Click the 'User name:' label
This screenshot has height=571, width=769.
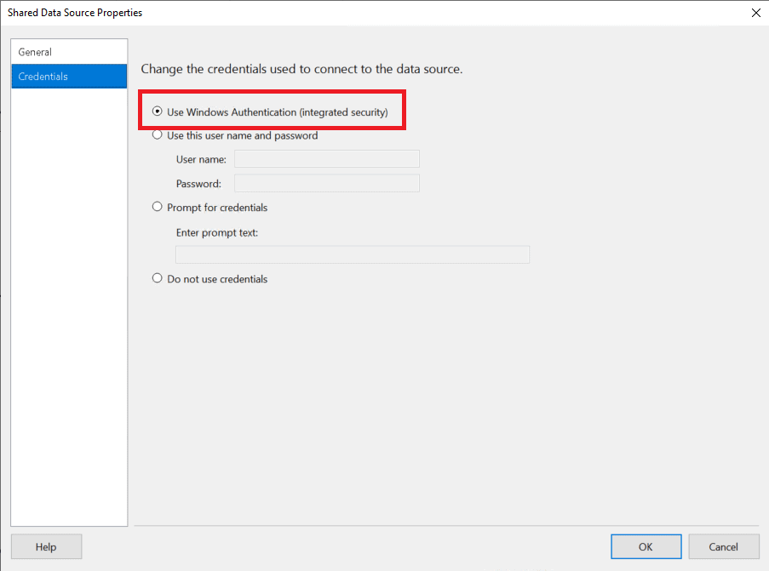point(201,159)
